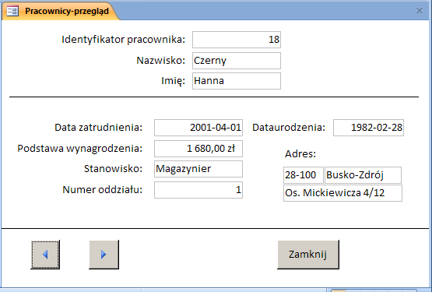432x292 pixels.
Task: Close the form with the X button
Action: [x=420, y=11]
